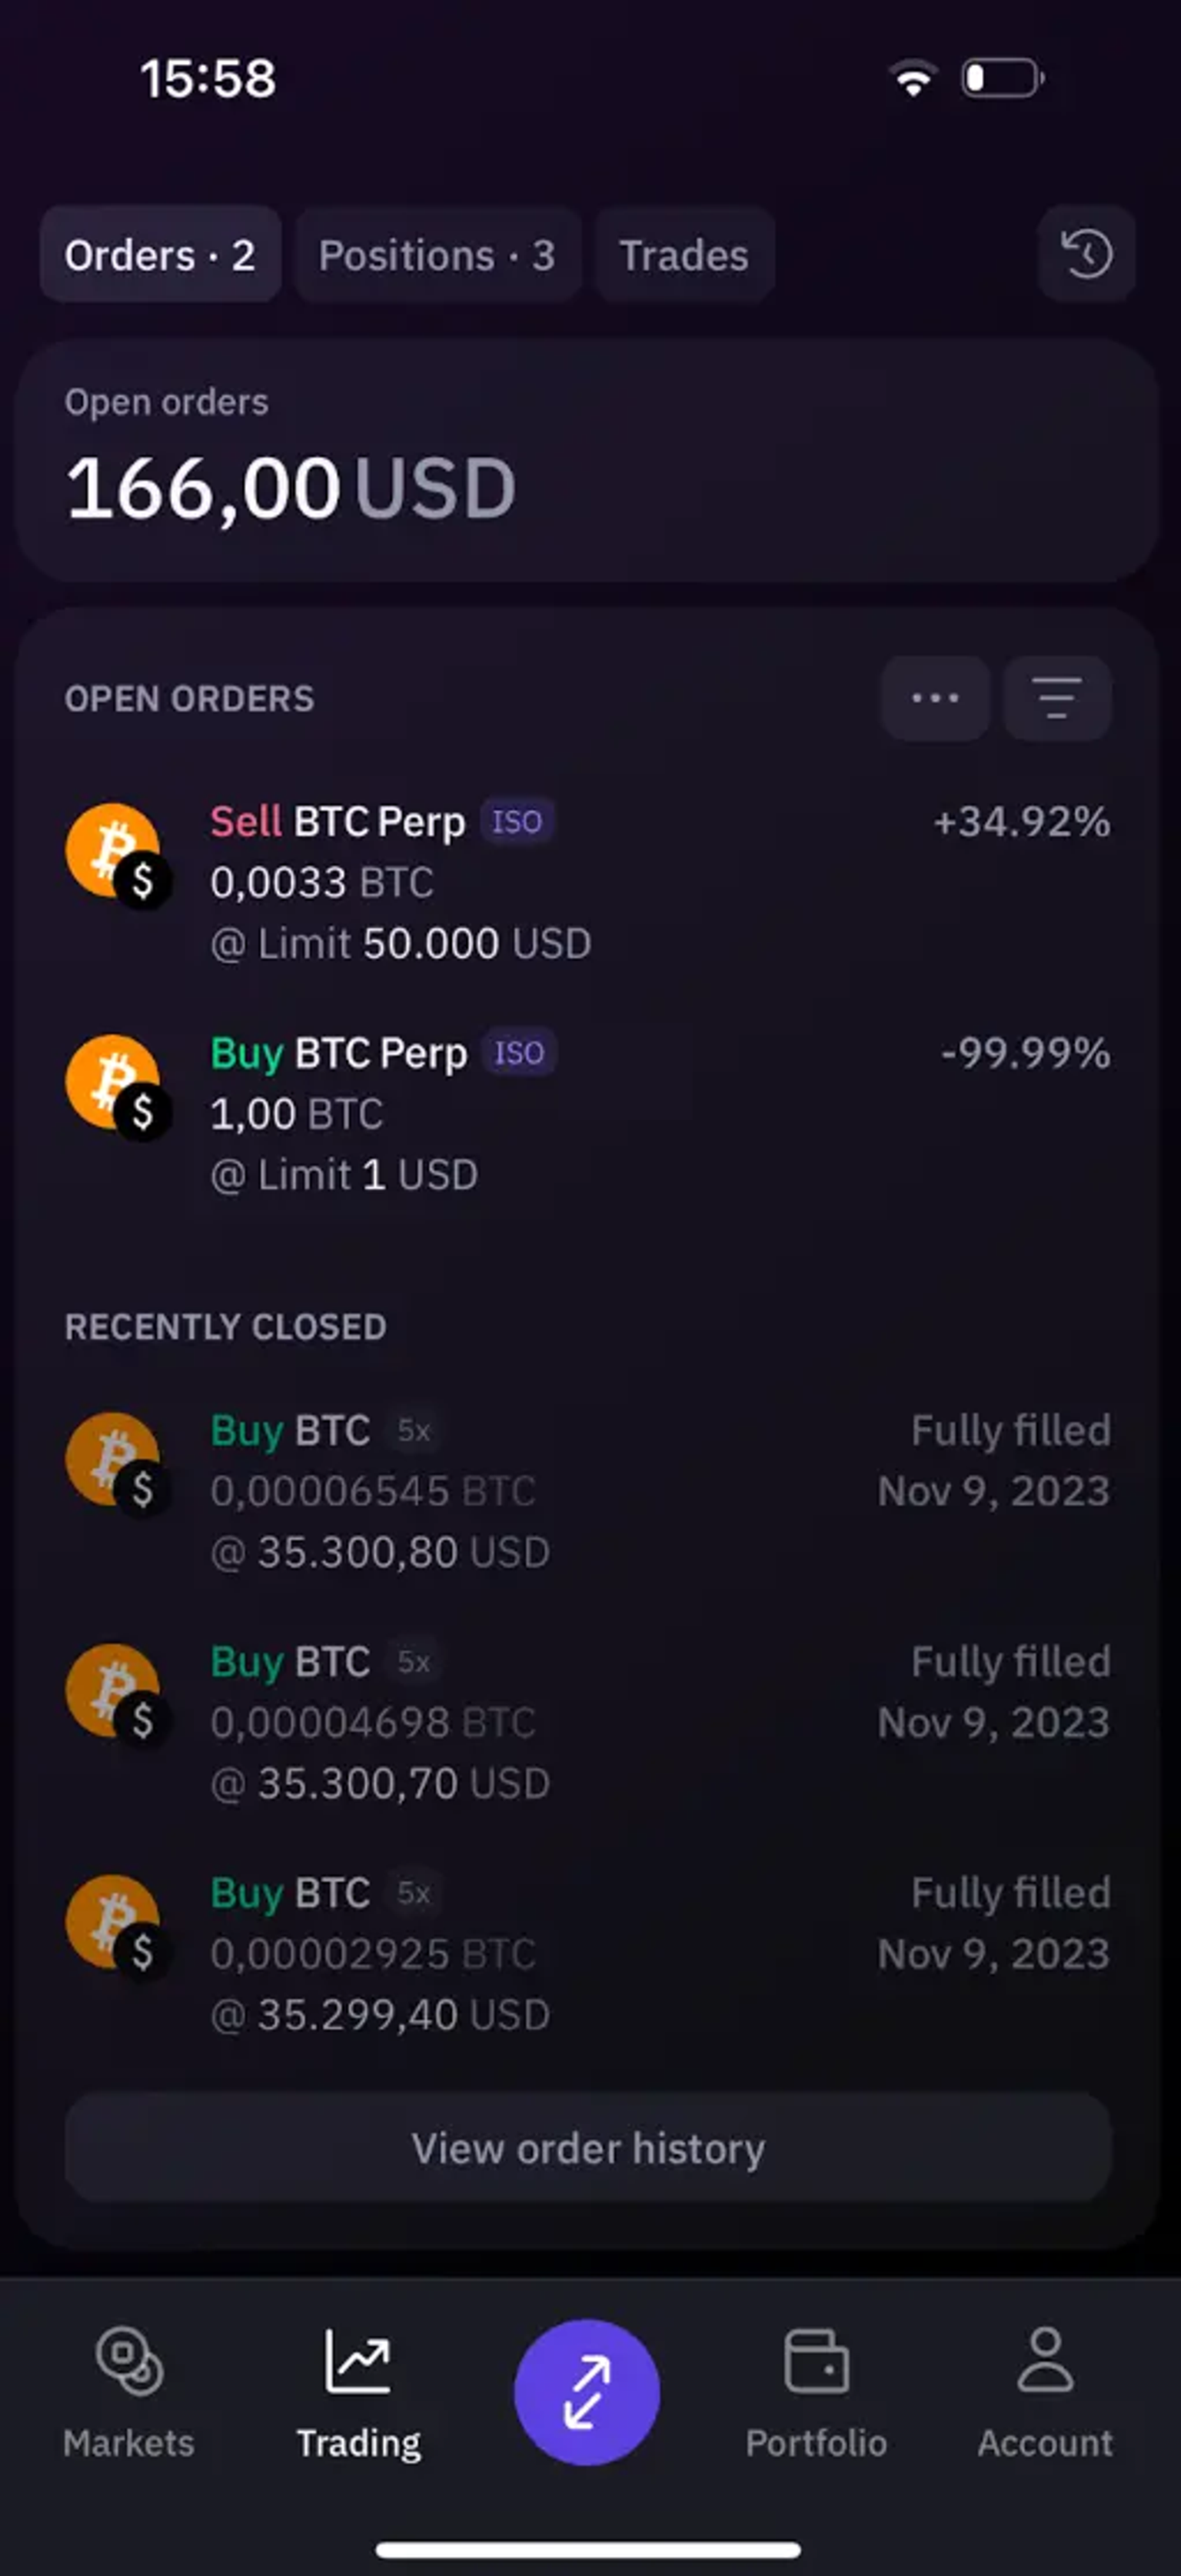Open the three-dots menu for open orders

935,698
